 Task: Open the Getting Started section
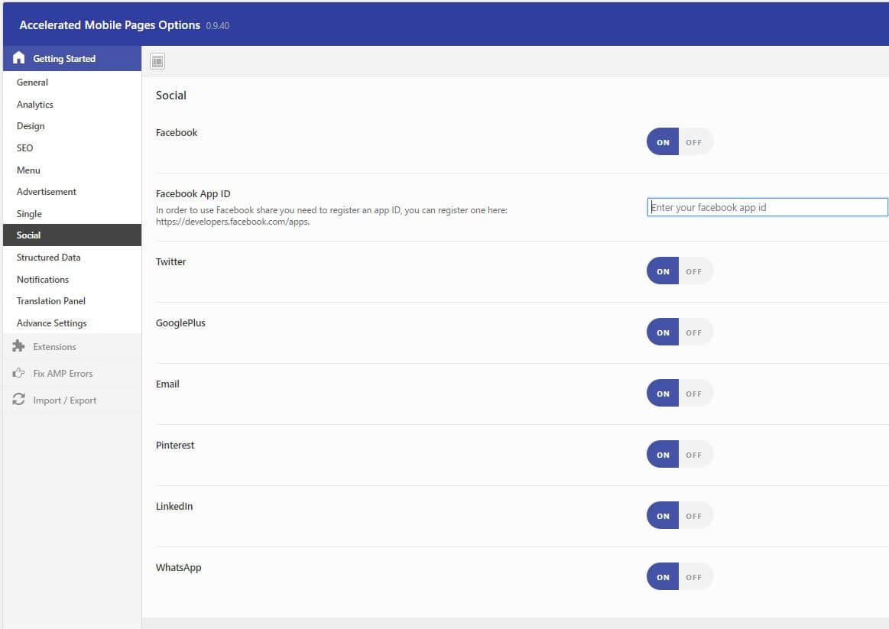coord(72,58)
